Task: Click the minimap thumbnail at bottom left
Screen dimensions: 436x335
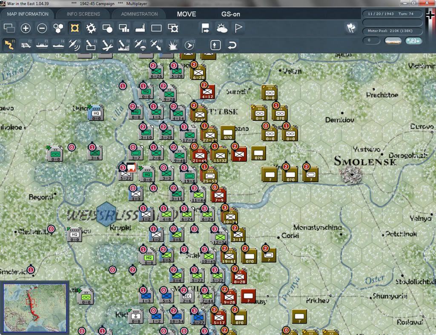Action: 35,308
